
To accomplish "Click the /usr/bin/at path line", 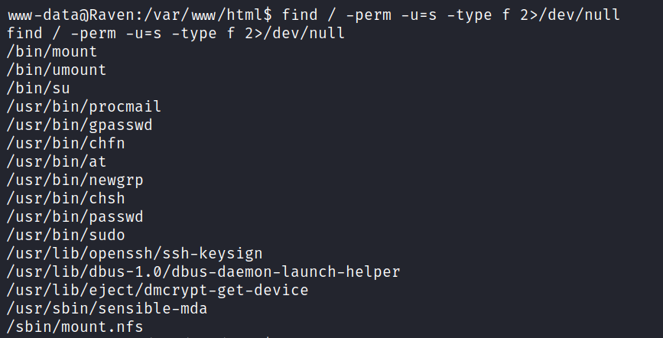I will click(x=57, y=161).
